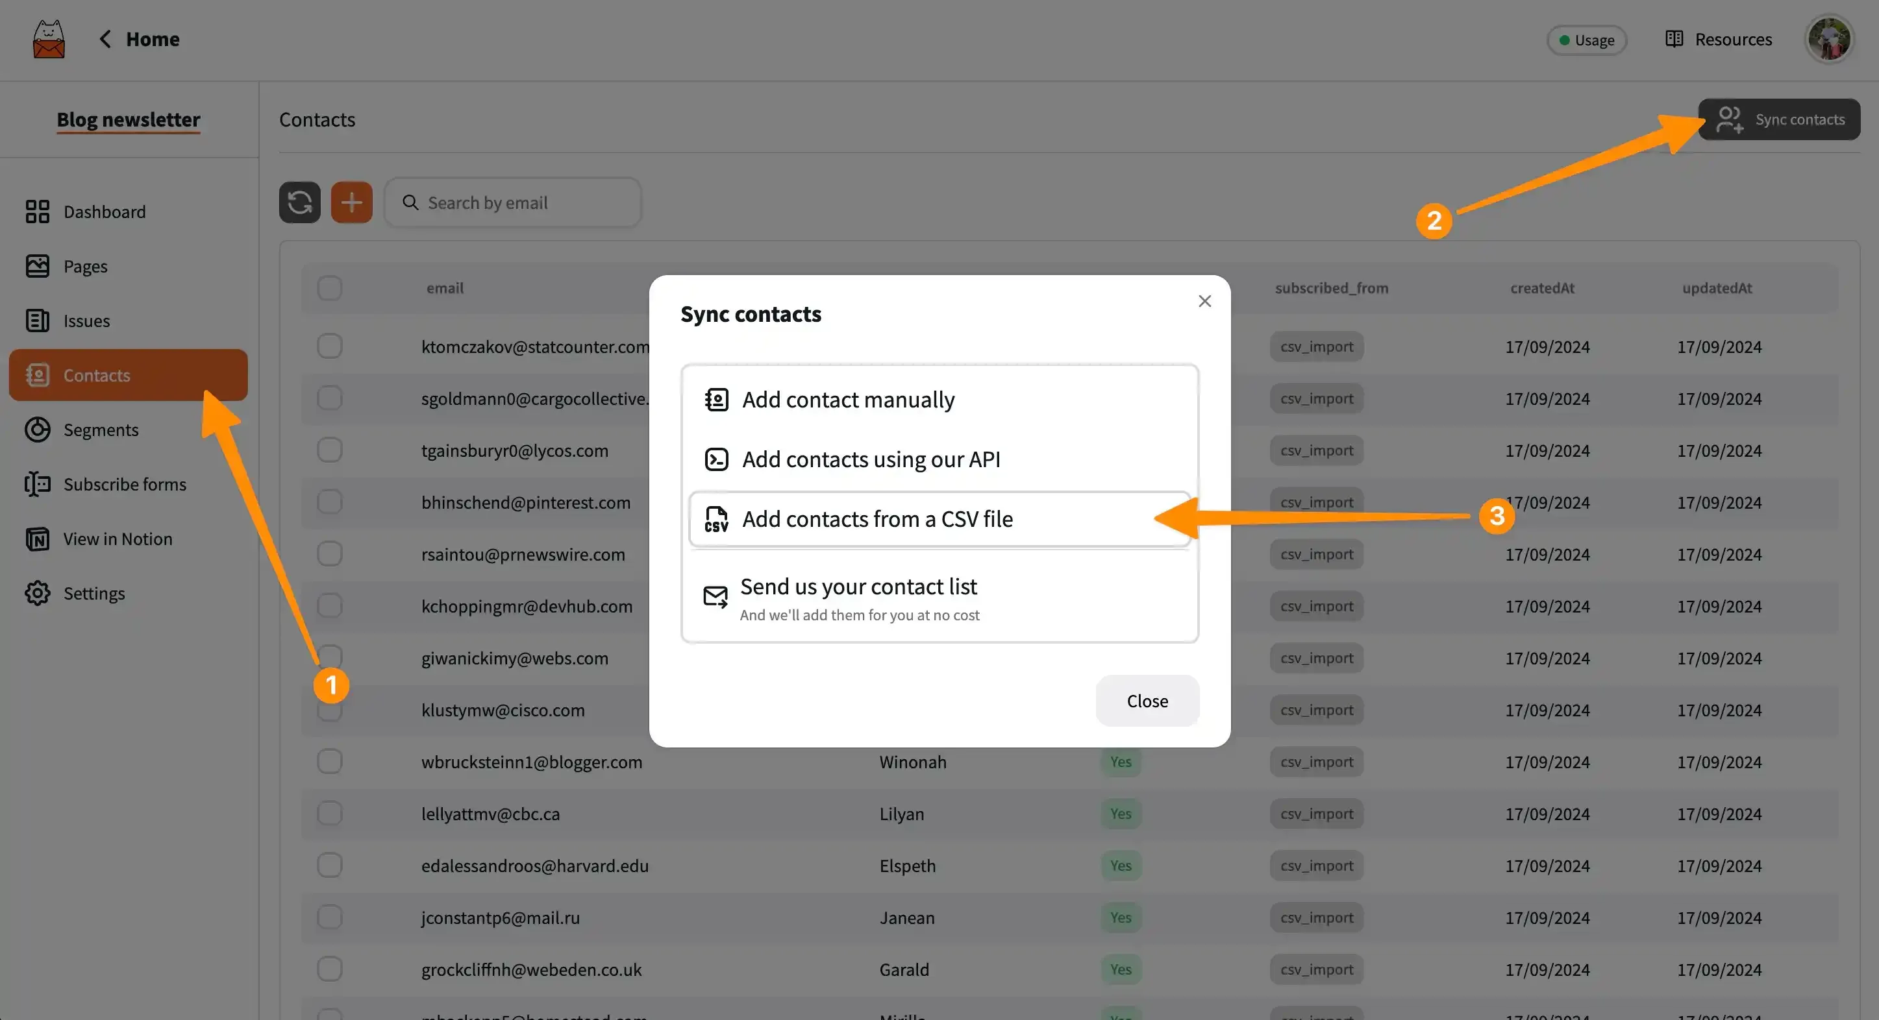Click the Segments sidebar icon
Image resolution: width=1879 pixels, height=1020 pixels.
tap(36, 430)
